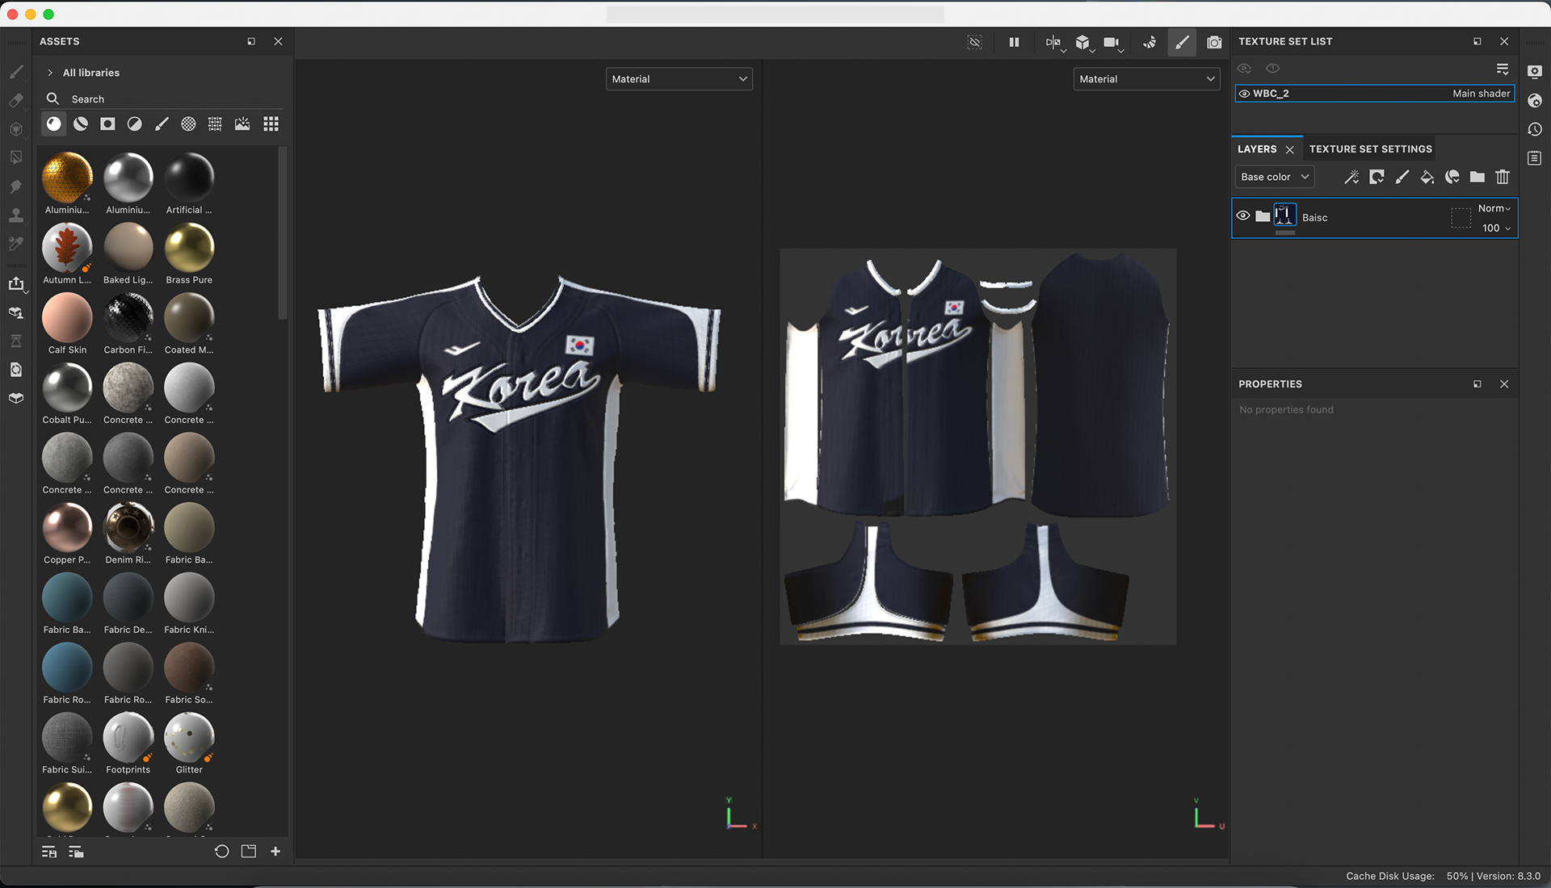Screen dimensions: 1551x888
Task: Take a viewport screenshot with camera icon
Action: tap(1214, 42)
